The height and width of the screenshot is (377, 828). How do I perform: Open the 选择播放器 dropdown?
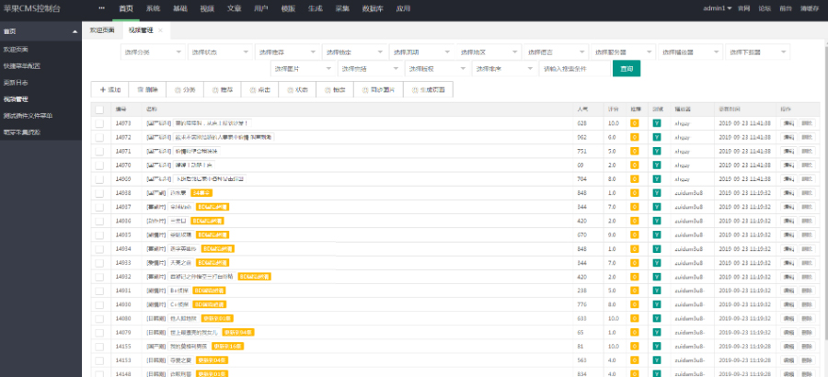(690, 52)
